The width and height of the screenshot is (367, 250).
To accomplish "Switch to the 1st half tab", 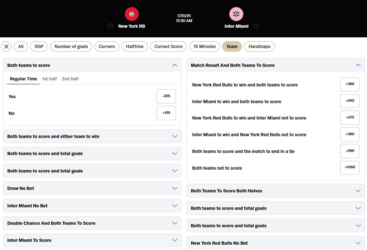I will point(49,79).
